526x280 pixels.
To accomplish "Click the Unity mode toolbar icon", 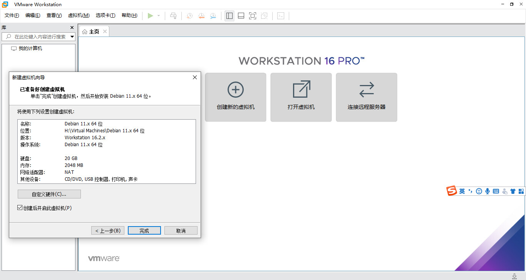I will point(264,16).
